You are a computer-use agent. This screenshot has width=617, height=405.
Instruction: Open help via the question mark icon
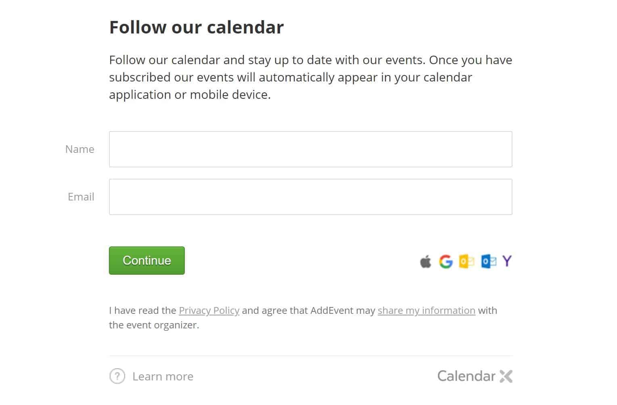117,376
